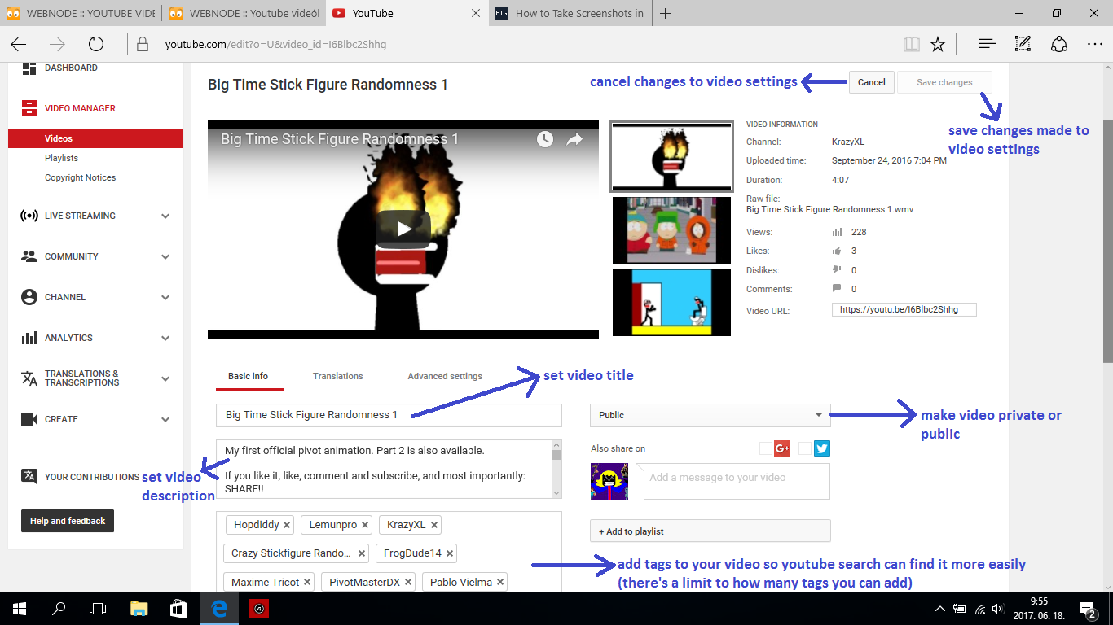Click the video title input field
Viewport: 1113px width, 625px height.
389,415
